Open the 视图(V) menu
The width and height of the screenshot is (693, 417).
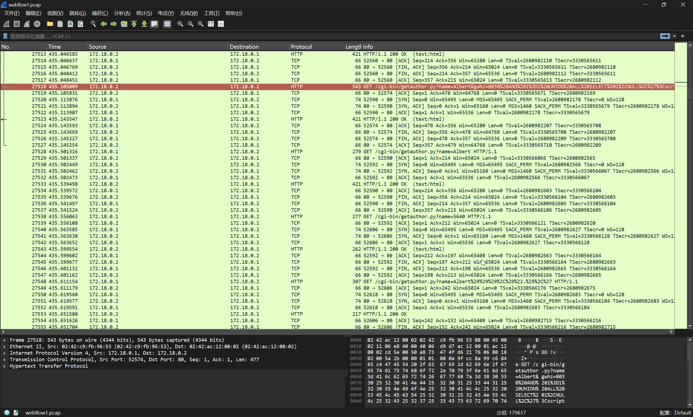pyautogui.click(x=55, y=13)
